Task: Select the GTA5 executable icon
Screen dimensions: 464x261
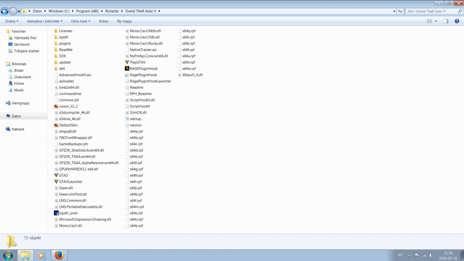Action: [56, 175]
